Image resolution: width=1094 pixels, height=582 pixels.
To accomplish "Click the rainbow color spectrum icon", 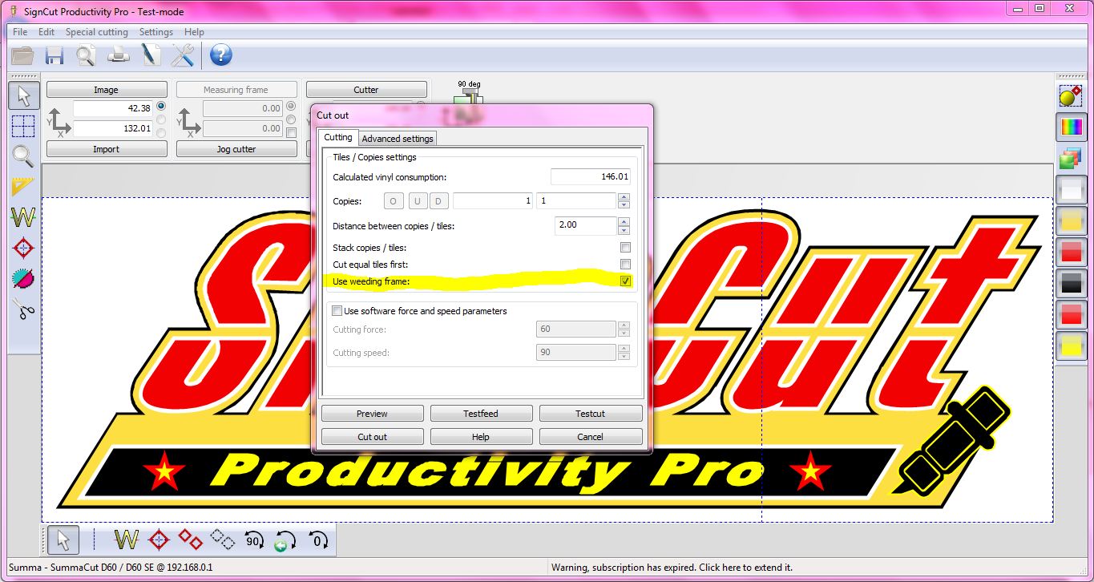I will pyautogui.click(x=1071, y=127).
